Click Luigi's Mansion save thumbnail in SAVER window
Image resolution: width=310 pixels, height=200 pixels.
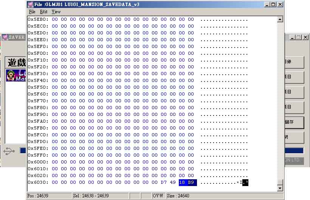click(x=16, y=75)
